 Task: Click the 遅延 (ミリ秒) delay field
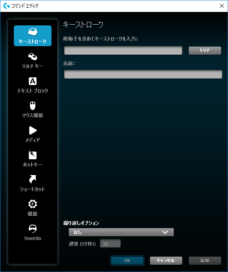point(110,244)
